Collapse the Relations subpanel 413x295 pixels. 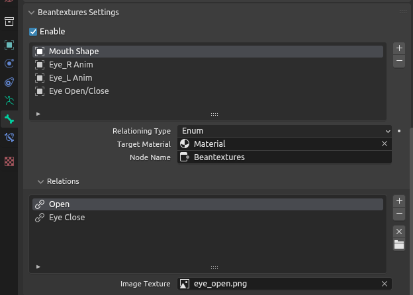tap(40, 182)
